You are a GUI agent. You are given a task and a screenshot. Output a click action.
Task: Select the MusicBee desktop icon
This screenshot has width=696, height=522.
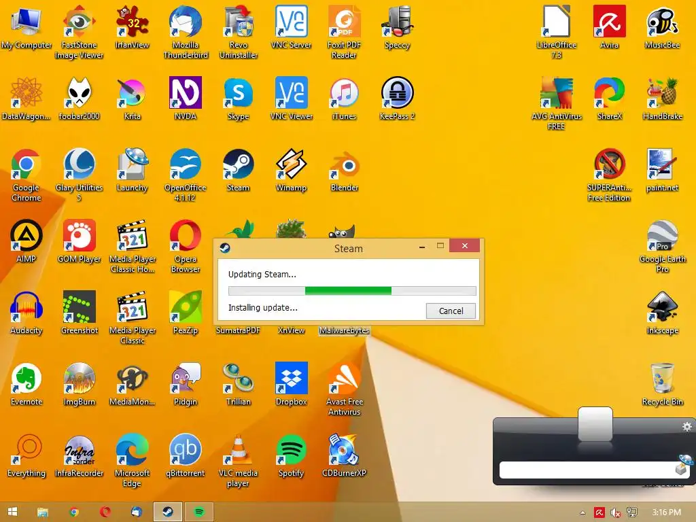[662, 28]
